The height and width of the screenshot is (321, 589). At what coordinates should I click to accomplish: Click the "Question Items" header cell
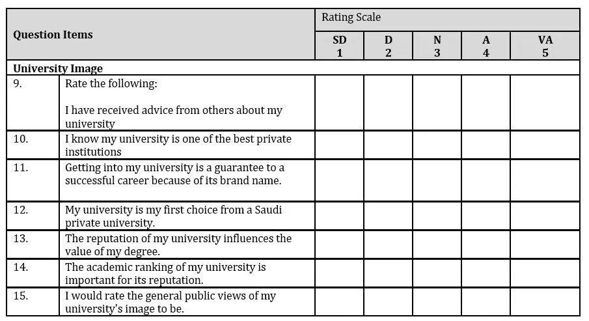coord(161,35)
